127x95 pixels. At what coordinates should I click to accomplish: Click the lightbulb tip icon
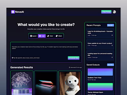(x=12, y=58)
